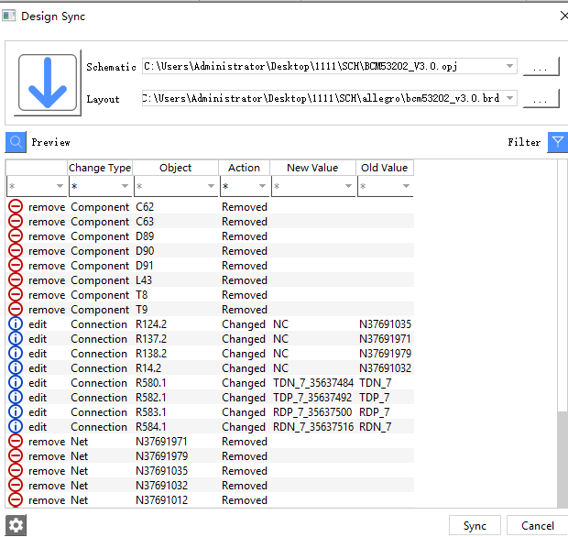Open the settings gear icon

pyautogui.click(x=16, y=525)
